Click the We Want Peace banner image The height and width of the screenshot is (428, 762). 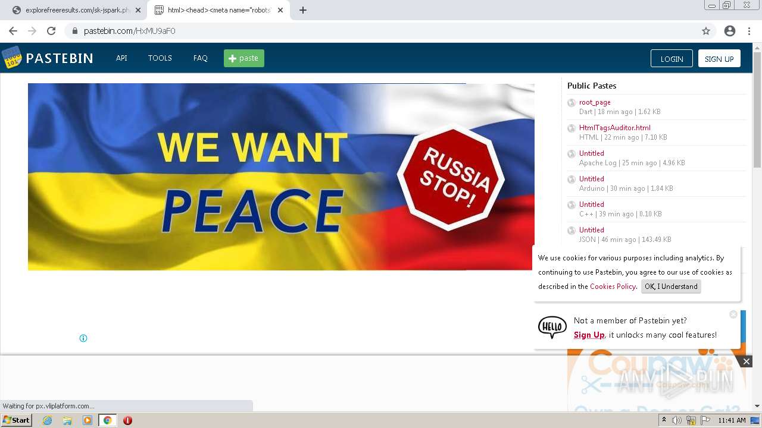(x=281, y=177)
